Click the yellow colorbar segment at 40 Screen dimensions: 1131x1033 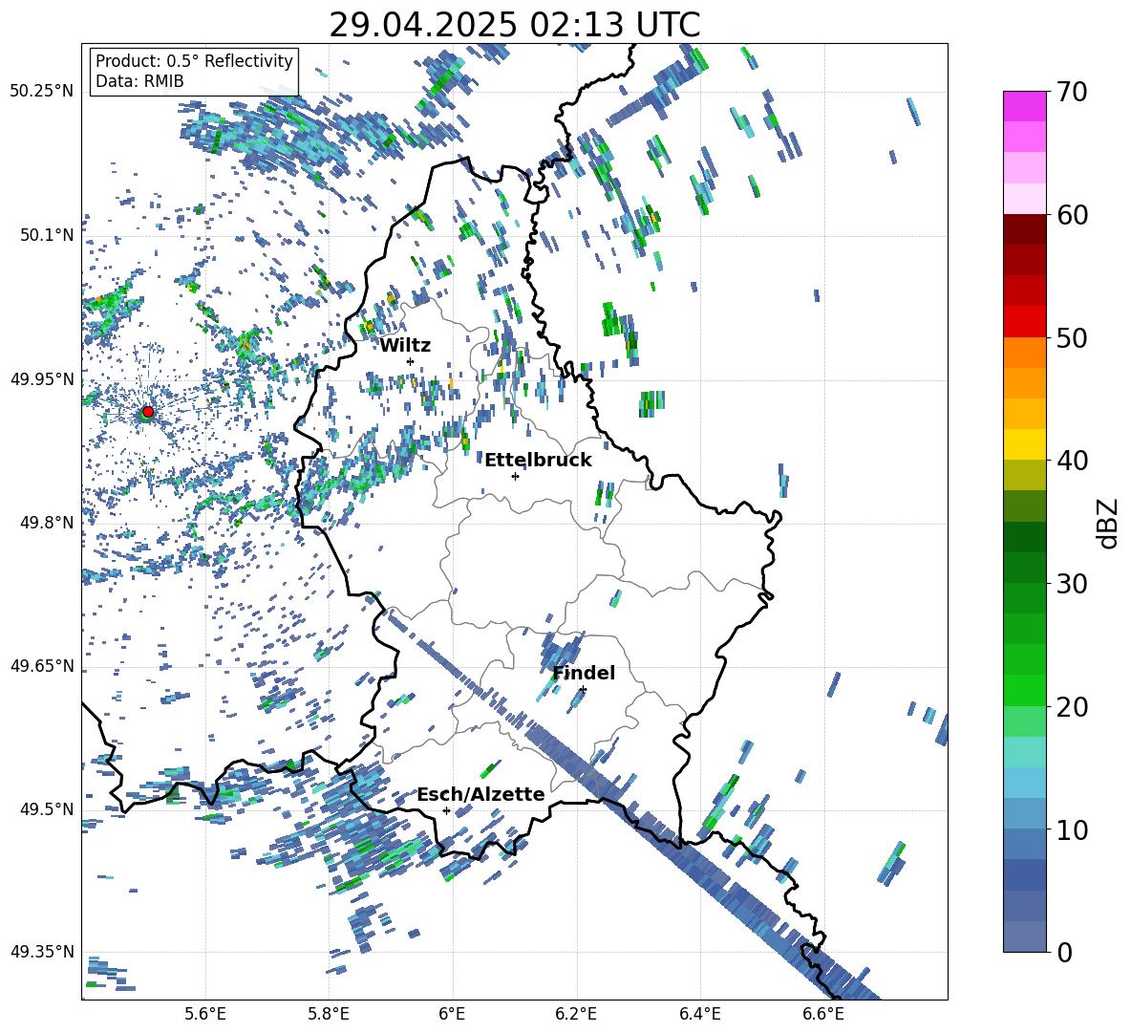1024,444
